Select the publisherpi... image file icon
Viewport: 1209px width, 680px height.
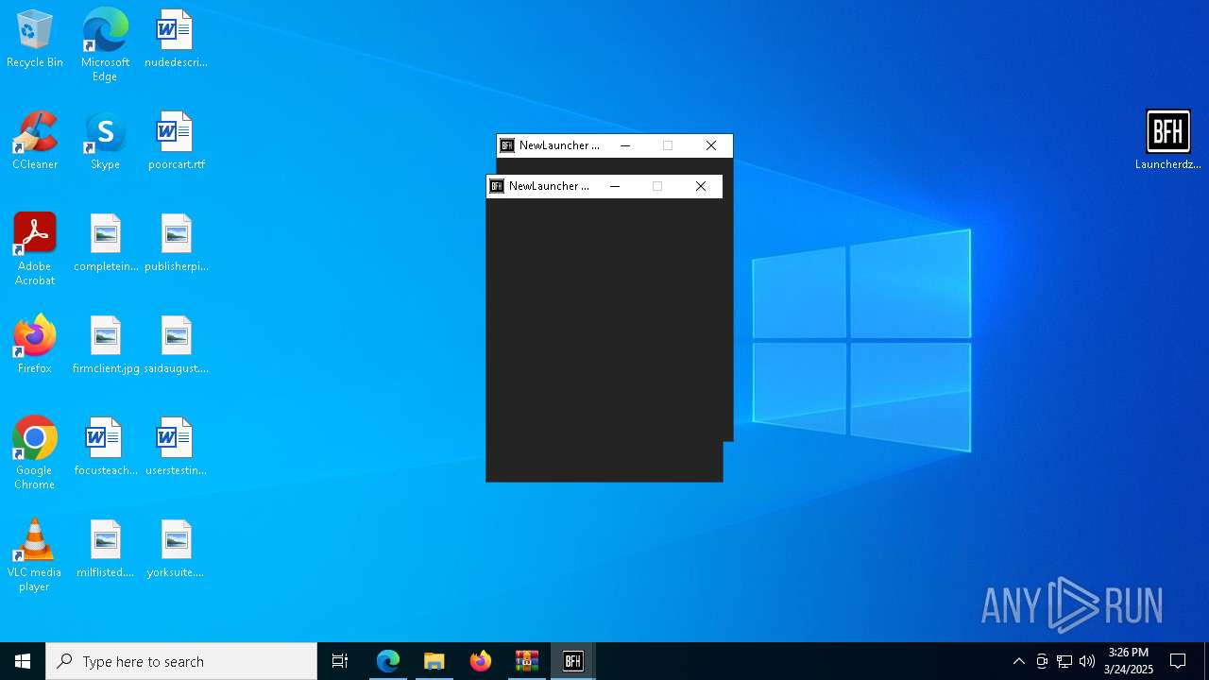pos(176,244)
